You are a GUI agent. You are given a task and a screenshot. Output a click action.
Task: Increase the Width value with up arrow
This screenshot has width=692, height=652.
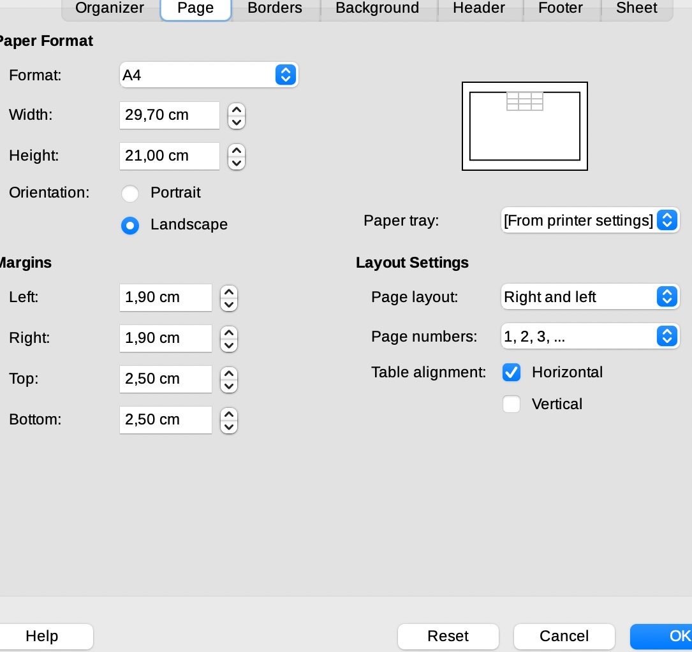pos(237,110)
